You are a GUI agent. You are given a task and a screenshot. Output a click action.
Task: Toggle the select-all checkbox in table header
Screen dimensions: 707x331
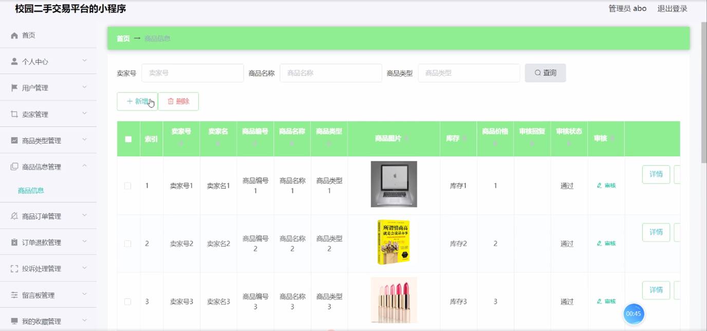point(128,139)
